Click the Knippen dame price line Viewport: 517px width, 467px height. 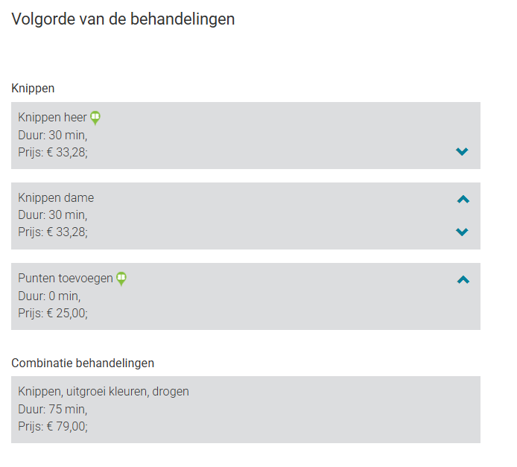53,232
